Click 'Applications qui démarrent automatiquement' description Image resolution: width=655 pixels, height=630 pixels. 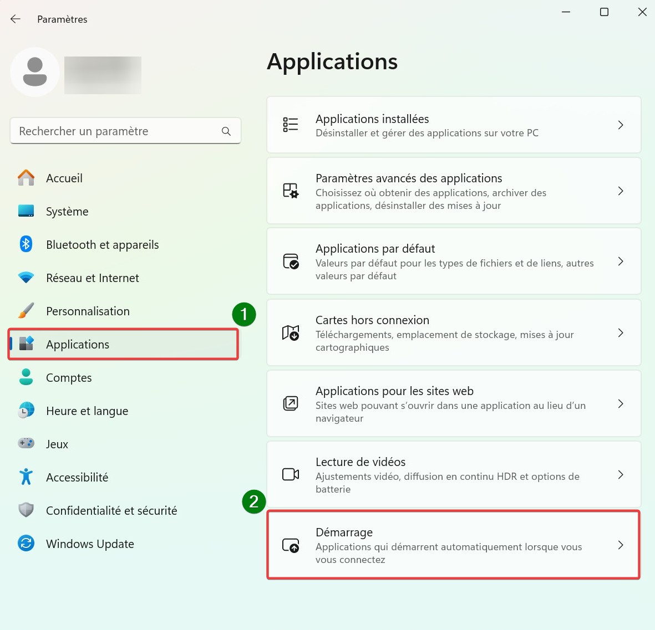click(449, 553)
